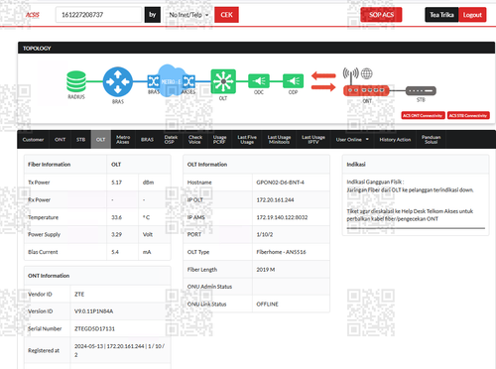Click PORT value 1/10/2
The image size is (496, 369).
265,234
